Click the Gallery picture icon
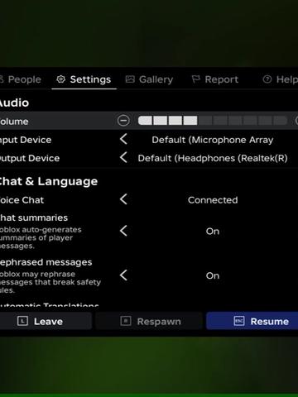This screenshot has width=298, height=397. tap(130, 79)
